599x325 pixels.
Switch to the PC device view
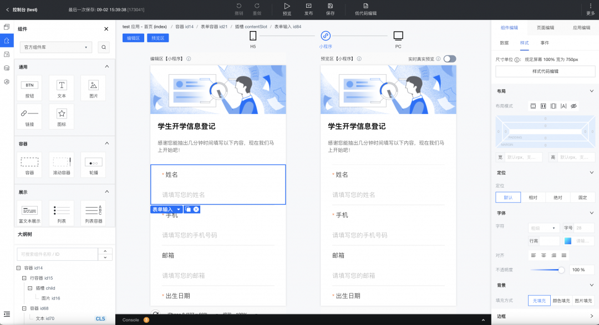pos(398,39)
